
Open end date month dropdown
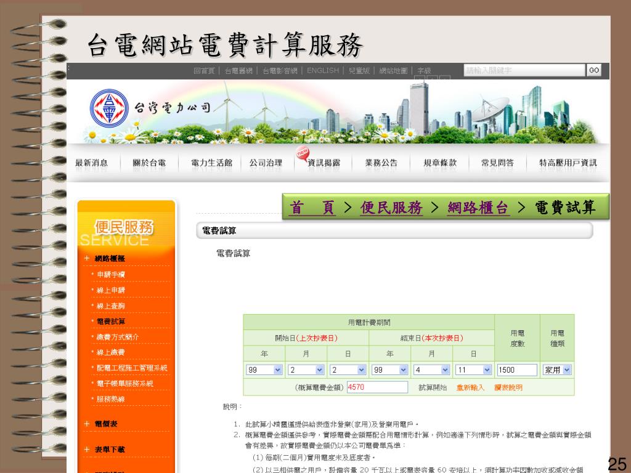(432, 370)
